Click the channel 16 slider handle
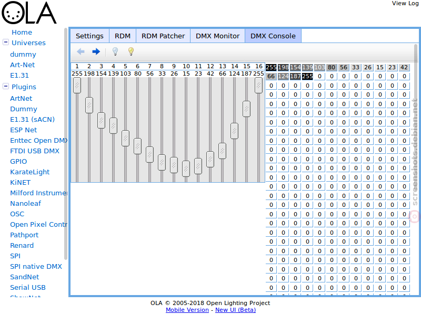The width and height of the screenshot is (421, 315). point(258,86)
